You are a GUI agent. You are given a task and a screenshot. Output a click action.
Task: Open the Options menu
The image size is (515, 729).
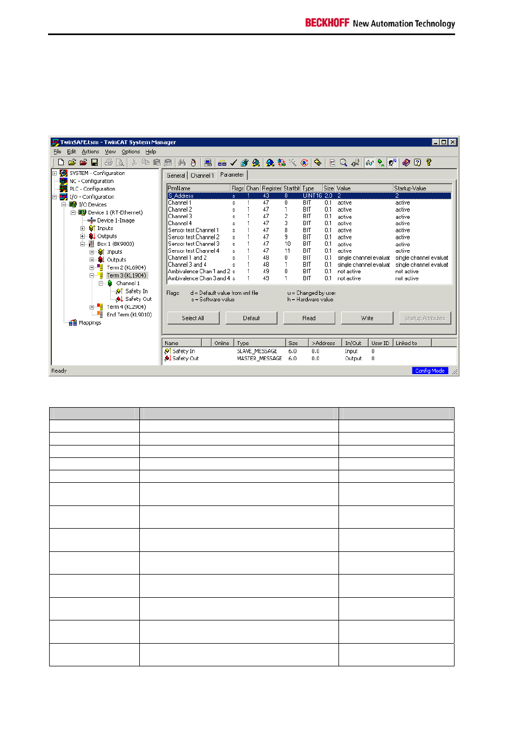click(131, 152)
